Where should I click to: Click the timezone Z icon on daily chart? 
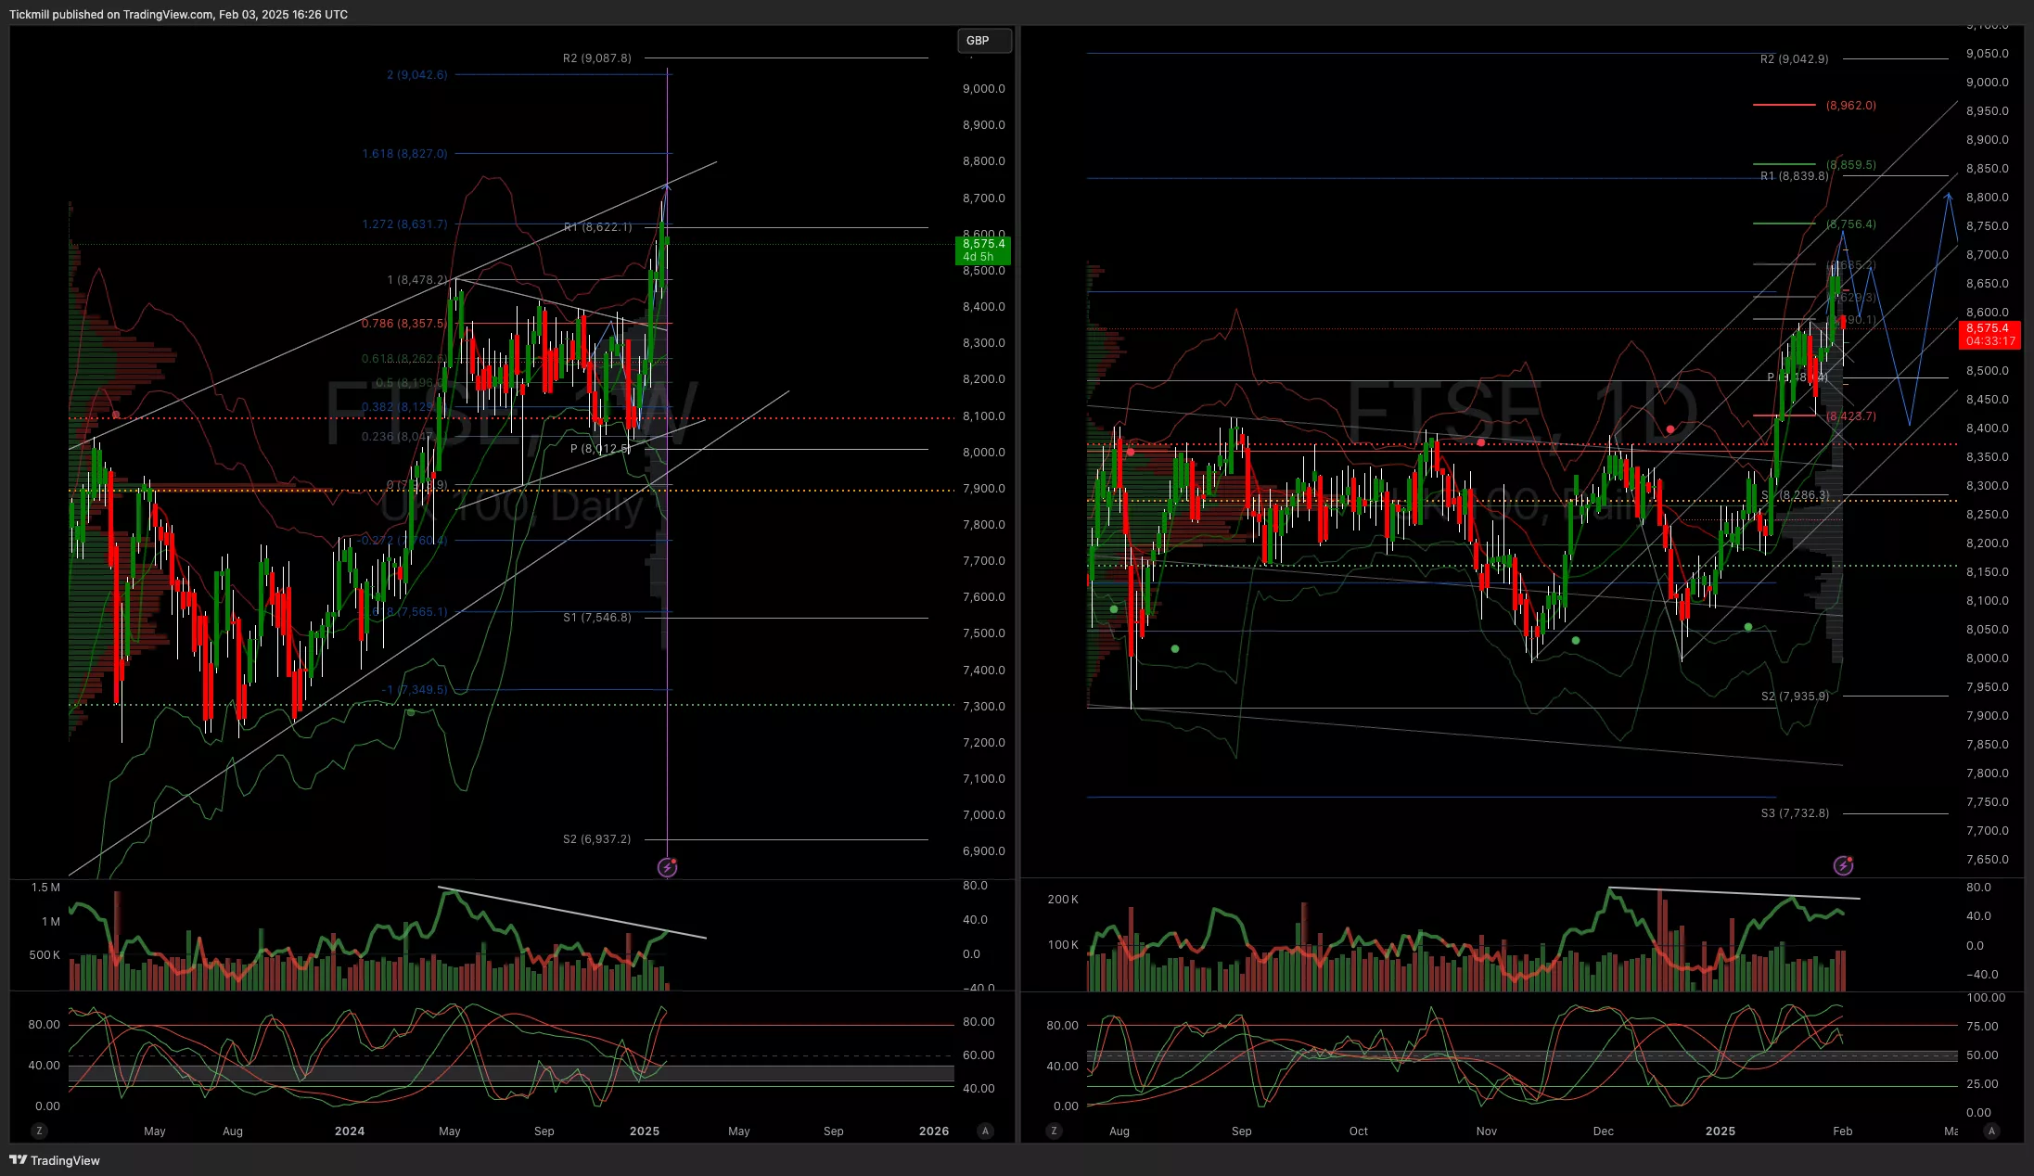(1053, 1131)
